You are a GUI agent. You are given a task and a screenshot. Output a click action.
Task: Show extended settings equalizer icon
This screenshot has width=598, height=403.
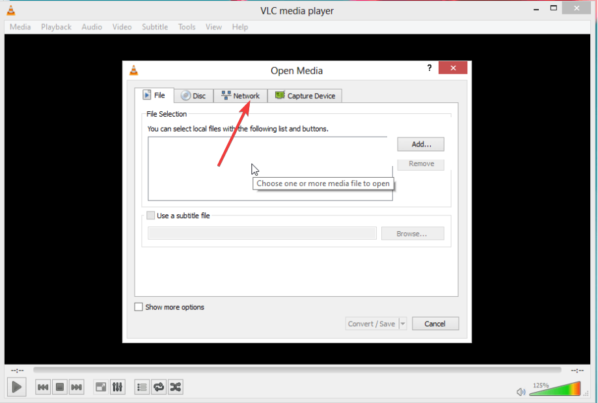click(118, 387)
